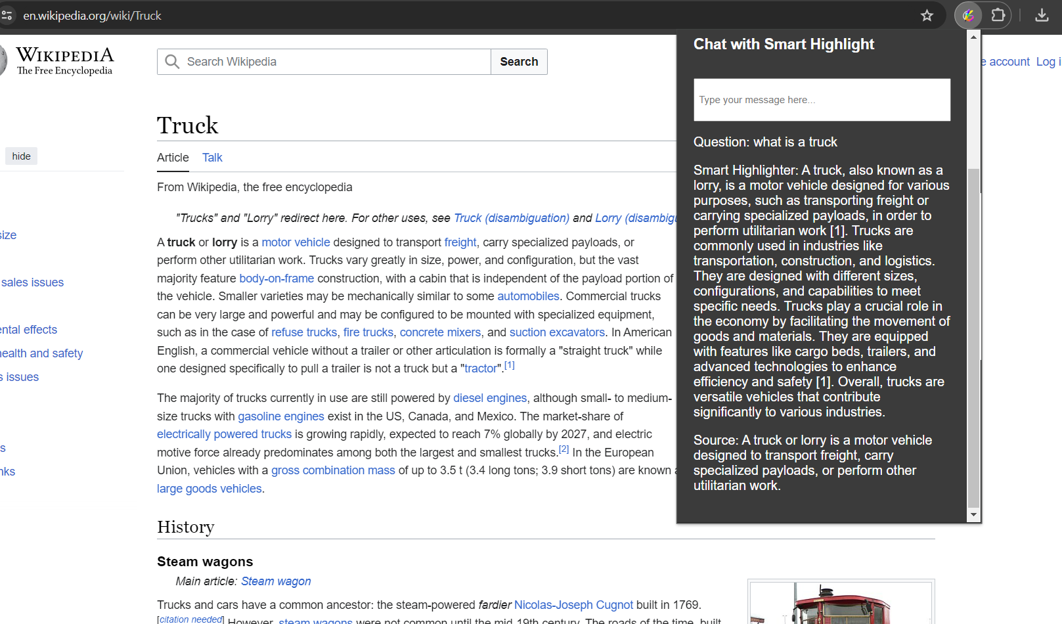Open the 'body-on-frame' link
The image size is (1062, 624).
pos(277,279)
